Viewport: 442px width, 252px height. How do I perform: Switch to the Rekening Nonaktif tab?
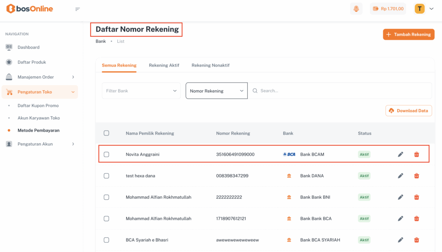[x=210, y=65]
